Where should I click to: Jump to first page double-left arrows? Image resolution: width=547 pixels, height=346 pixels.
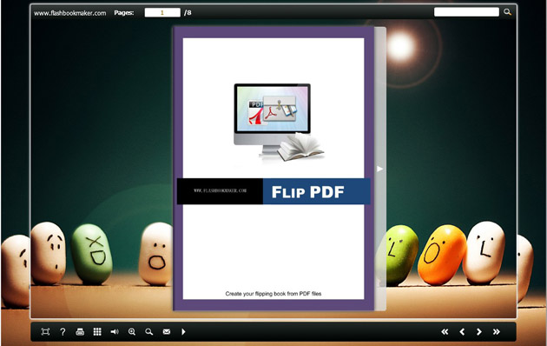445,332
